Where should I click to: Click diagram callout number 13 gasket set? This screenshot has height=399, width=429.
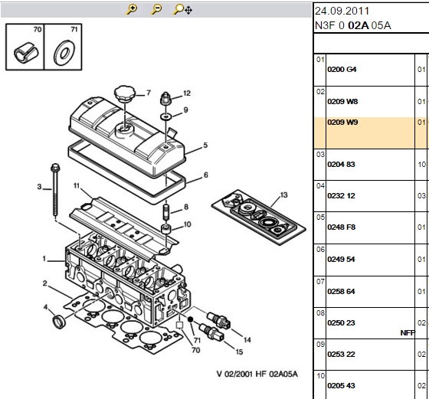point(283,195)
